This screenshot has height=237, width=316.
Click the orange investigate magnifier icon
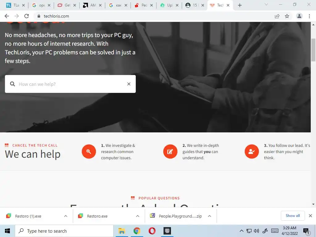click(89, 151)
